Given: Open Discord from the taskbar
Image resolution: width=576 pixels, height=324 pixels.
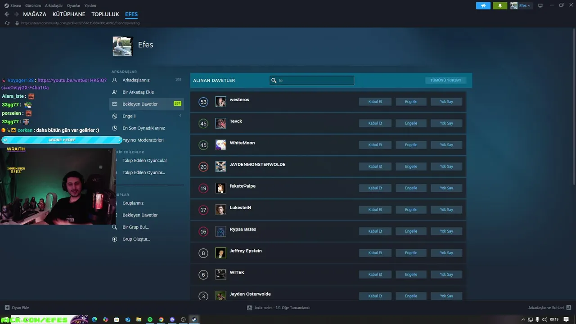Looking at the screenshot, I should click(172, 319).
